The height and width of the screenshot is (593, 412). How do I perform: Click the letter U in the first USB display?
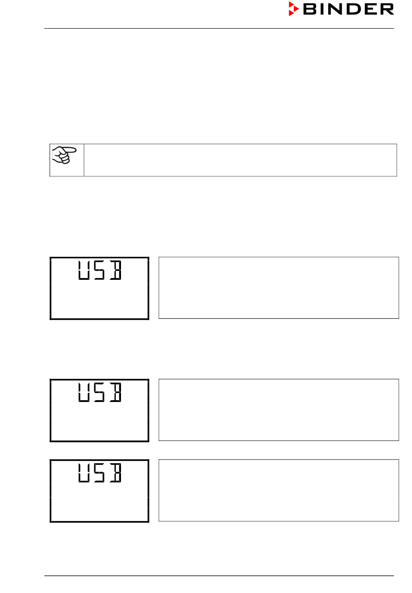tap(84, 270)
